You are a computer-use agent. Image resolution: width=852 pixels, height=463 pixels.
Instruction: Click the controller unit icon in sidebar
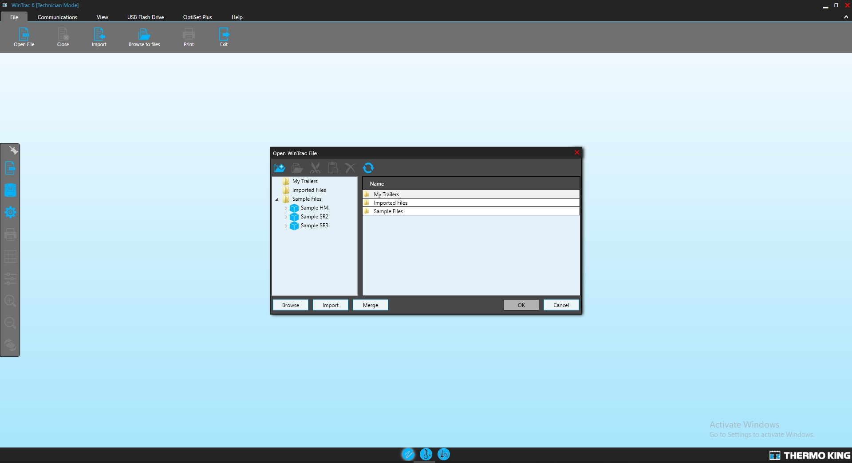(x=10, y=190)
